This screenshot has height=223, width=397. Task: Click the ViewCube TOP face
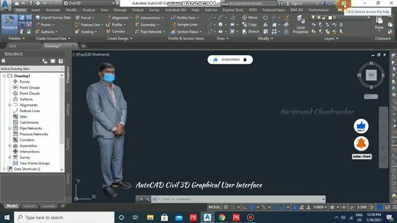(x=371, y=76)
